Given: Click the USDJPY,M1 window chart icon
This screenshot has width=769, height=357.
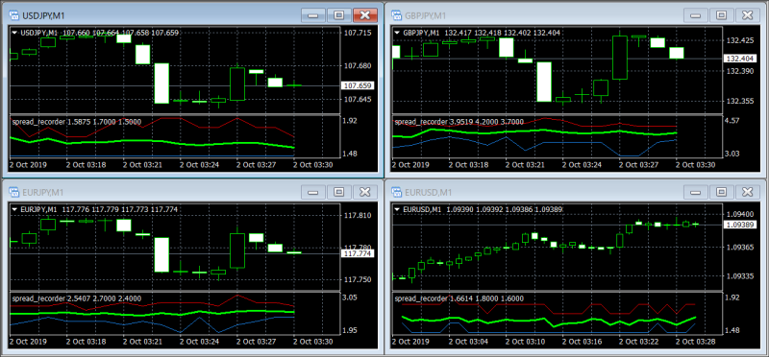Looking at the screenshot, I should (13, 15).
